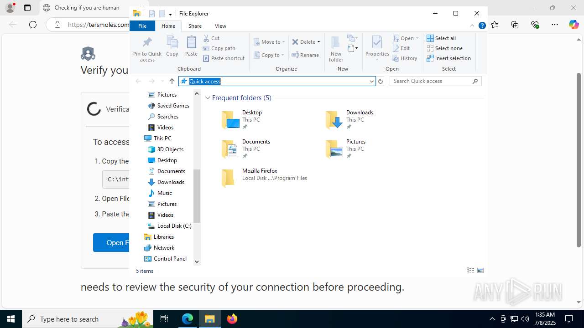Click Paste shortcut in ribbon
Screen dimensions: 584x328
point(224,58)
